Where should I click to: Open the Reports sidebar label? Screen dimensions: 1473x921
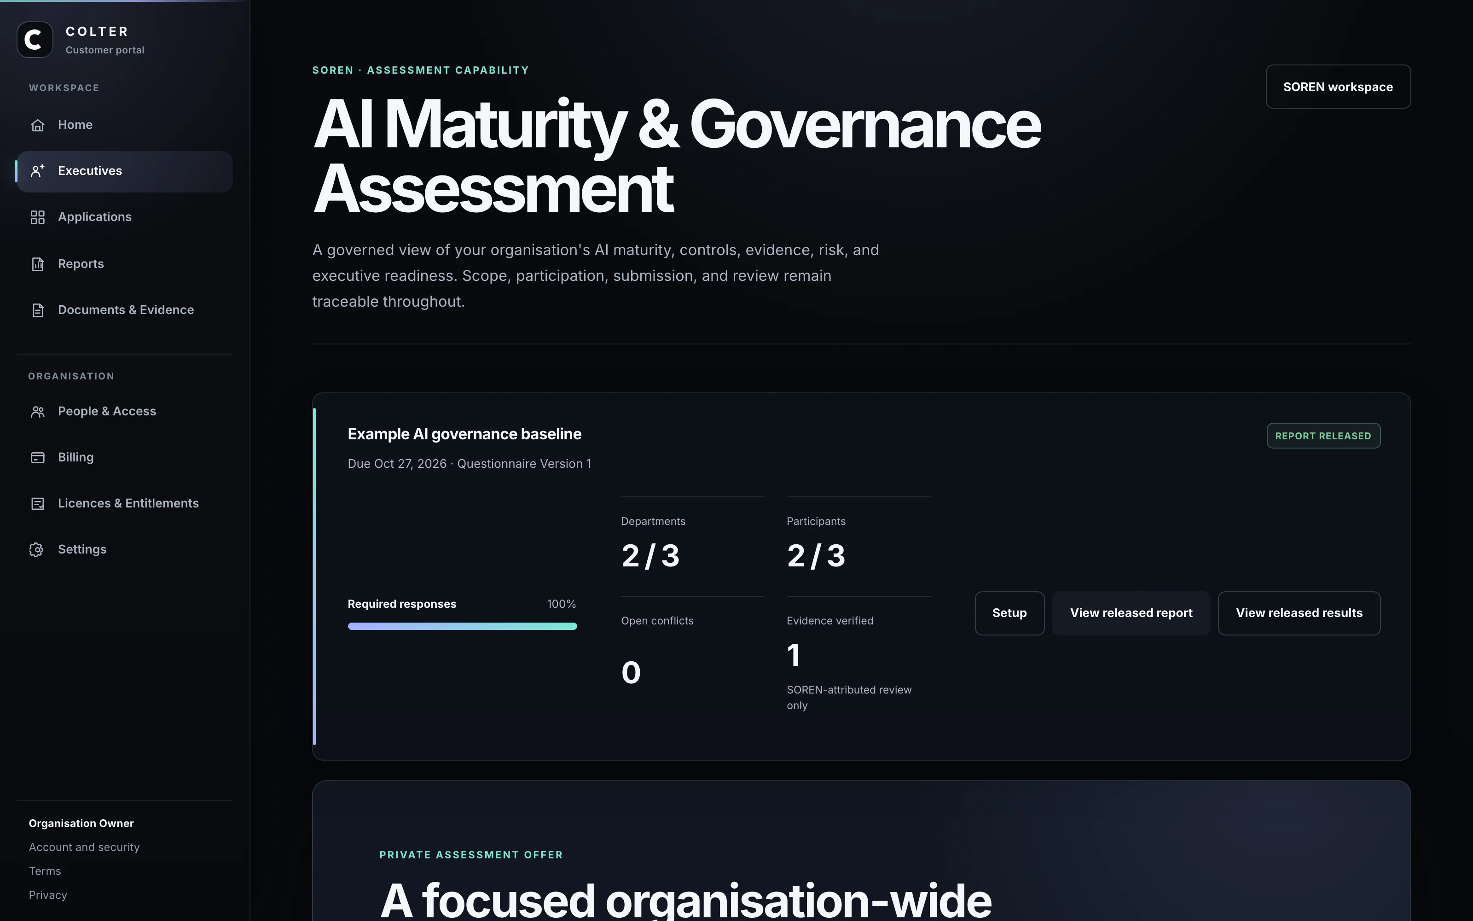(x=81, y=264)
